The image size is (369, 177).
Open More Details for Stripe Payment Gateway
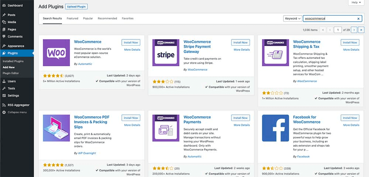tap(242, 50)
